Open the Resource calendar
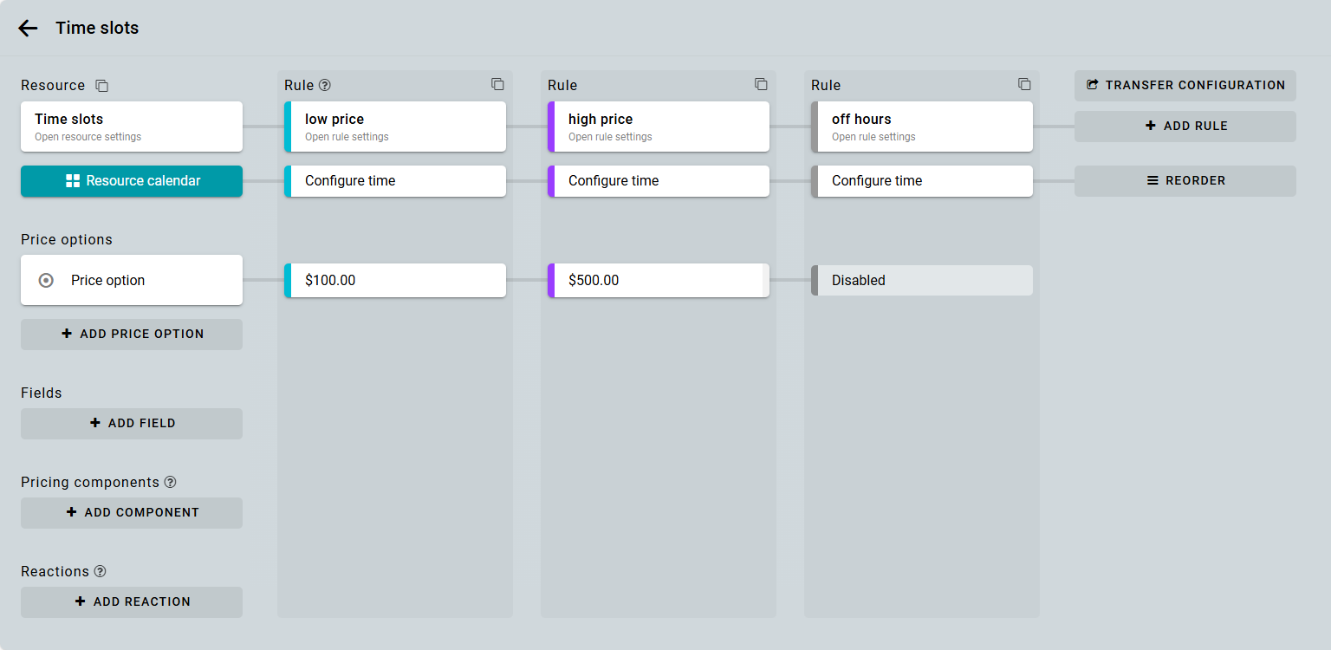The height and width of the screenshot is (650, 1331). 132,181
